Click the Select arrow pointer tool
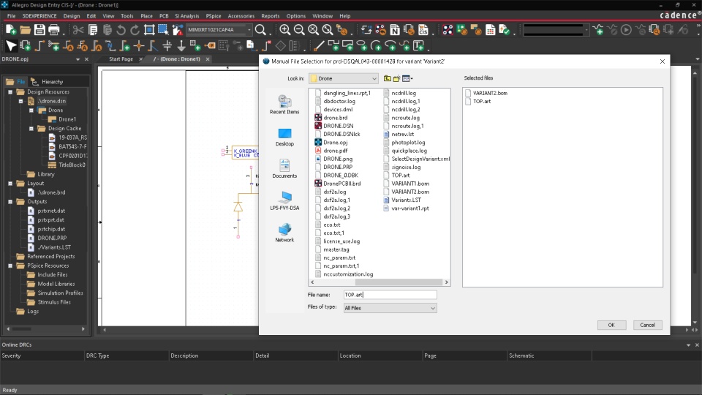702x395 pixels. 11,45
